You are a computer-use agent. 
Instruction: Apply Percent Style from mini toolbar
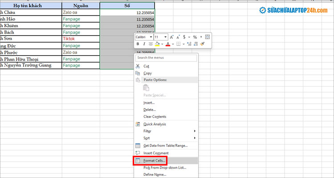(x=195, y=37)
